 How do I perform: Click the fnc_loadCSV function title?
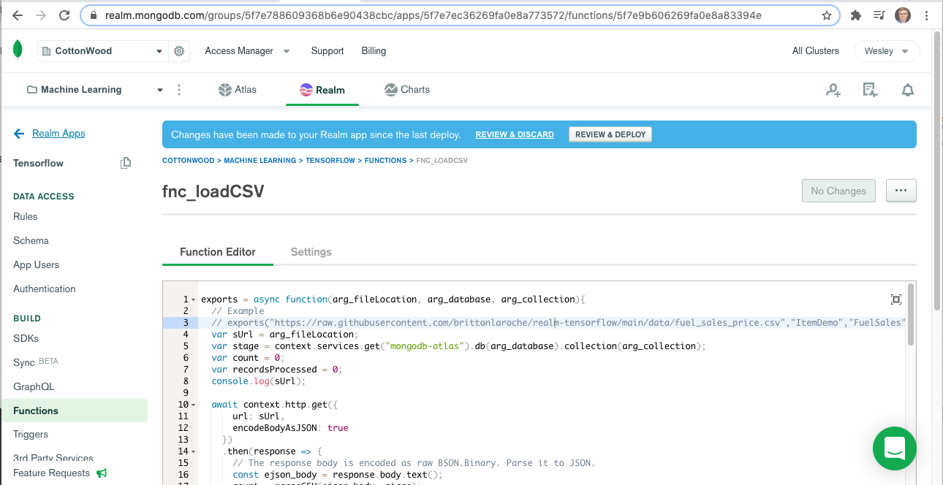point(213,191)
